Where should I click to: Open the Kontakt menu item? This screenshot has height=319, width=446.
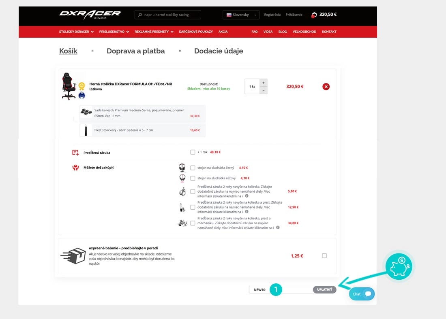tap(329, 32)
